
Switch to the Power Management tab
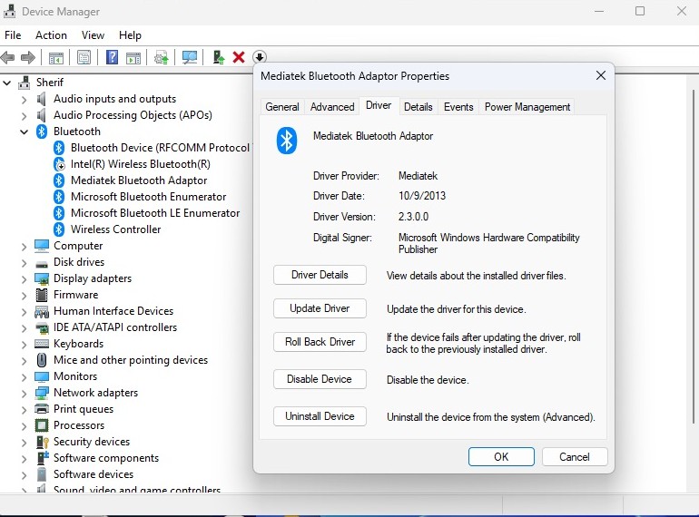(527, 107)
